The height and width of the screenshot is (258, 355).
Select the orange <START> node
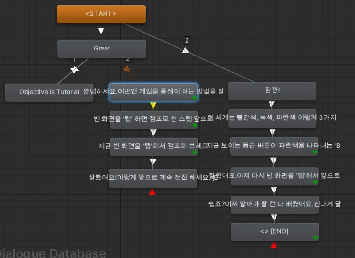tap(101, 14)
